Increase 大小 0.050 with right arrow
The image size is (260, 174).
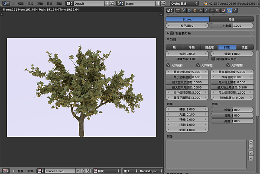[x=206, y=54]
